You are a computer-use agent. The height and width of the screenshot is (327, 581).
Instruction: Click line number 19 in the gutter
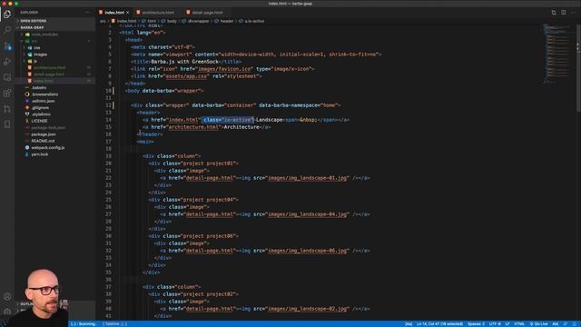click(x=108, y=156)
